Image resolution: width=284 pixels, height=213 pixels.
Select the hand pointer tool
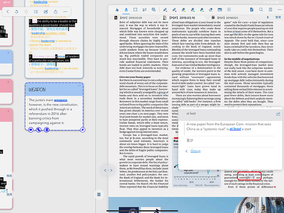click(117, 10)
